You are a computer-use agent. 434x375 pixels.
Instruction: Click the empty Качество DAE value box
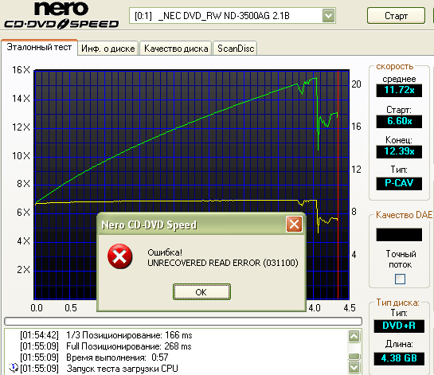pyautogui.click(x=399, y=235)
